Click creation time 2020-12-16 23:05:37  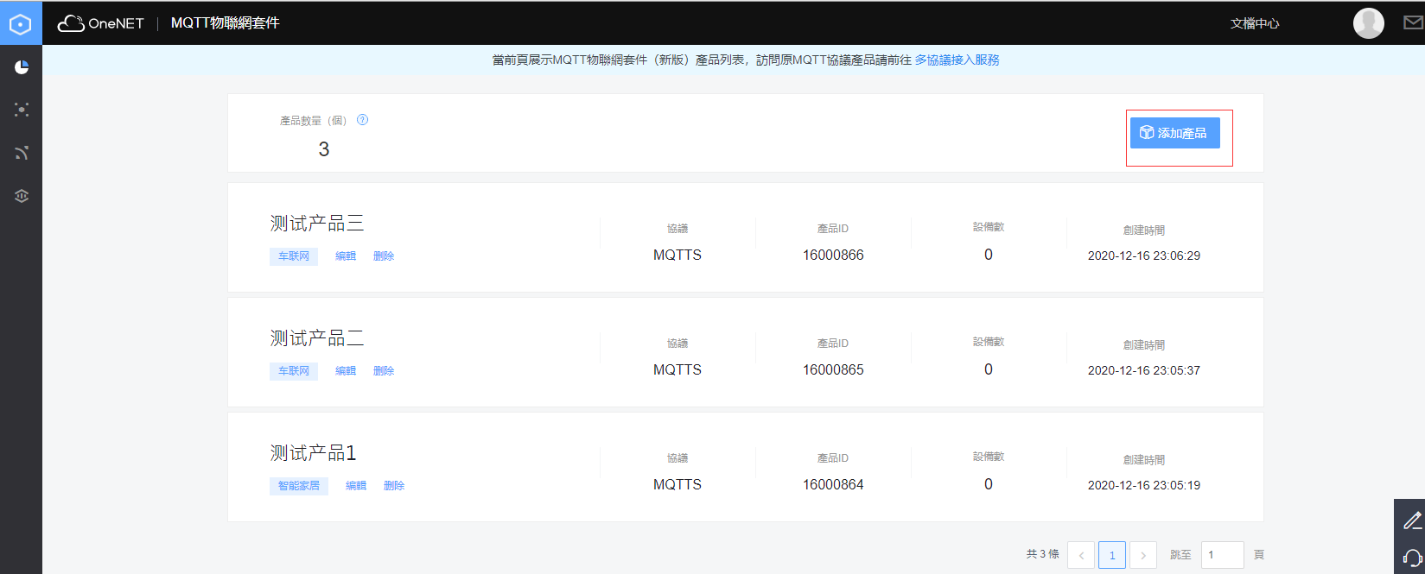click(x=1144, y=370)
